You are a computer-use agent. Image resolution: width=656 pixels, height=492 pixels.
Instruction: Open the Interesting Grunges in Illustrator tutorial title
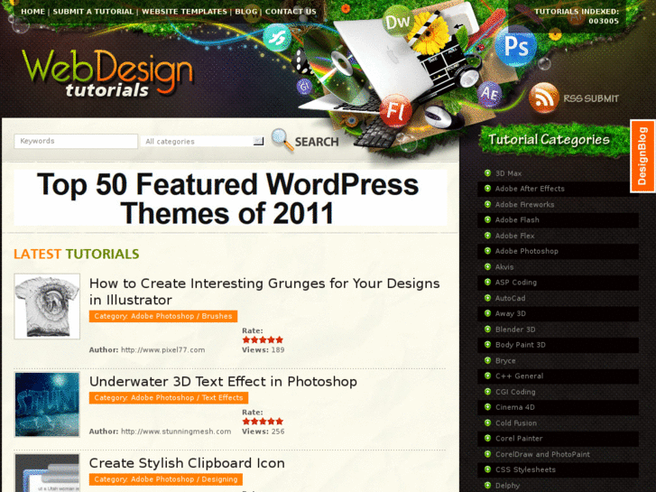264,292
